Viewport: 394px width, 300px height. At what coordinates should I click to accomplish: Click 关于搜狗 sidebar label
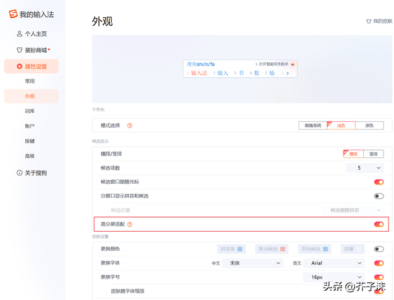coord(36,173)
